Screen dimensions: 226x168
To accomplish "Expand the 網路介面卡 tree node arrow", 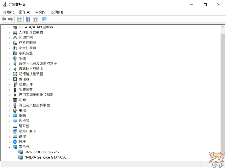I will [x=9, y=131].
